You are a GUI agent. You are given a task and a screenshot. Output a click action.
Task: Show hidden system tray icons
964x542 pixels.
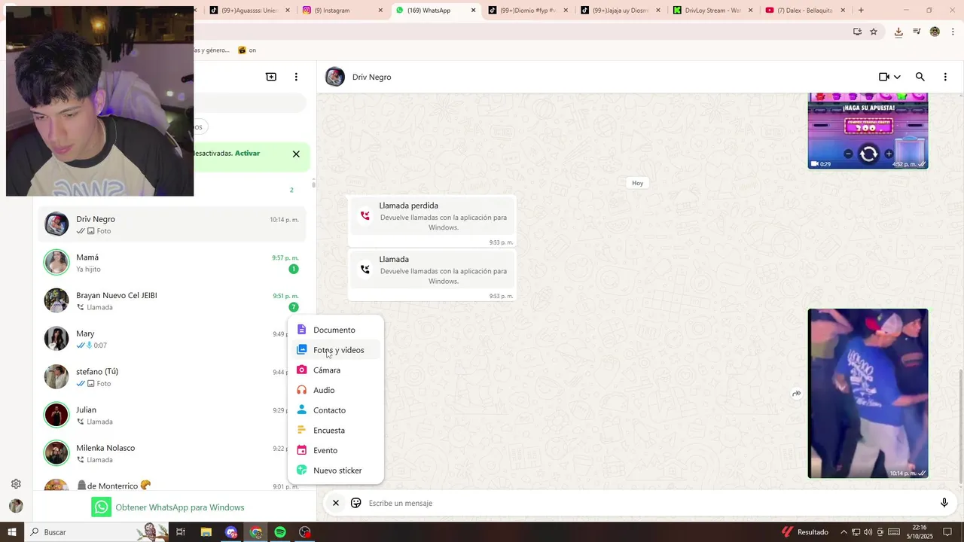843,532
